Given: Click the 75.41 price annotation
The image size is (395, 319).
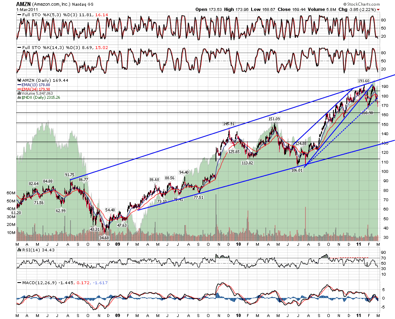Looking at the screenshot, I should [x=178, y=200].
